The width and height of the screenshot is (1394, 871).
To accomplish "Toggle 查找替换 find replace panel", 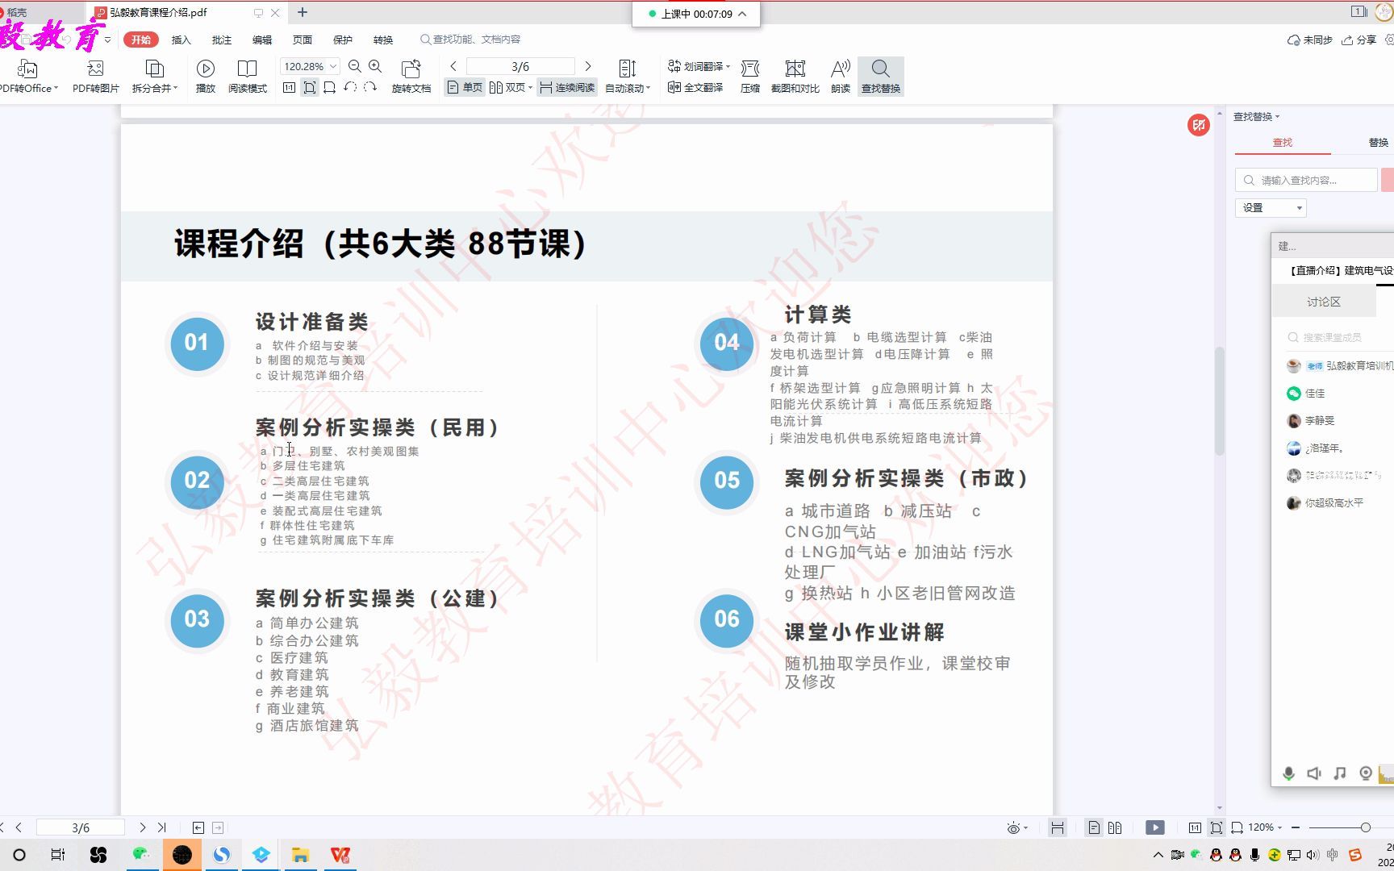I will (x=881, y=77).
